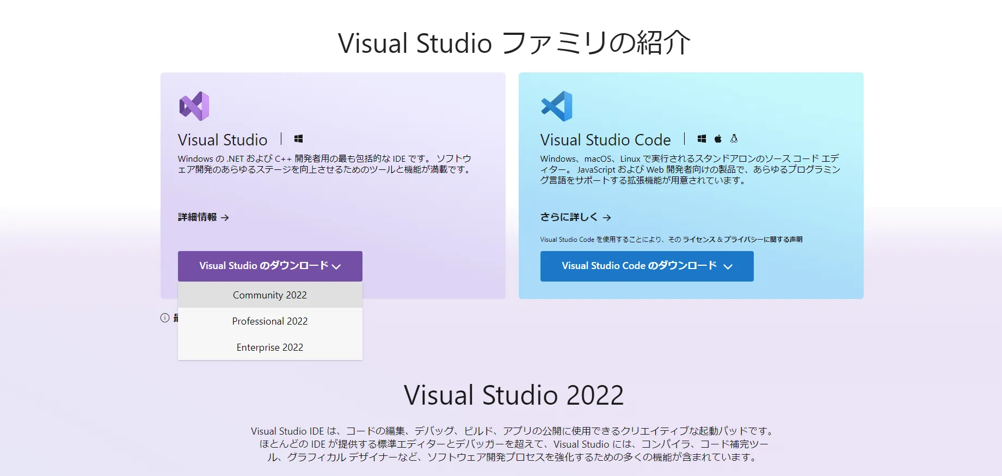Click the Visual Studio Code card heading text
This screenshot has height=476, width=1002.
click(x=605, y=140)
